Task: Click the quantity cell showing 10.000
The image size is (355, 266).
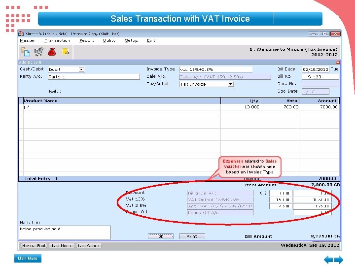Action: tap(240, 107)
